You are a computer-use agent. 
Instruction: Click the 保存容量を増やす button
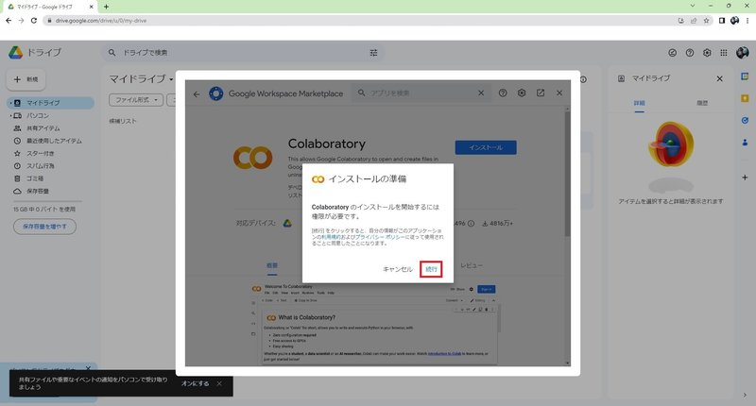[44, 227]
